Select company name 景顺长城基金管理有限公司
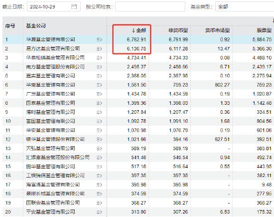This screenshot has height=217, width=274. [55, 194]
